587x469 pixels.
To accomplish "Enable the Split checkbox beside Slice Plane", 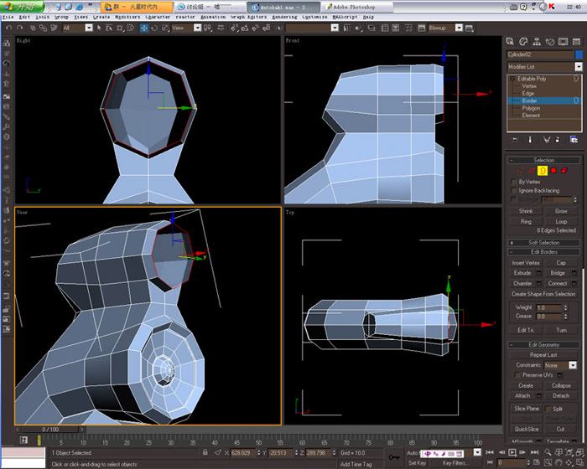I will click(x=548, y=409).
